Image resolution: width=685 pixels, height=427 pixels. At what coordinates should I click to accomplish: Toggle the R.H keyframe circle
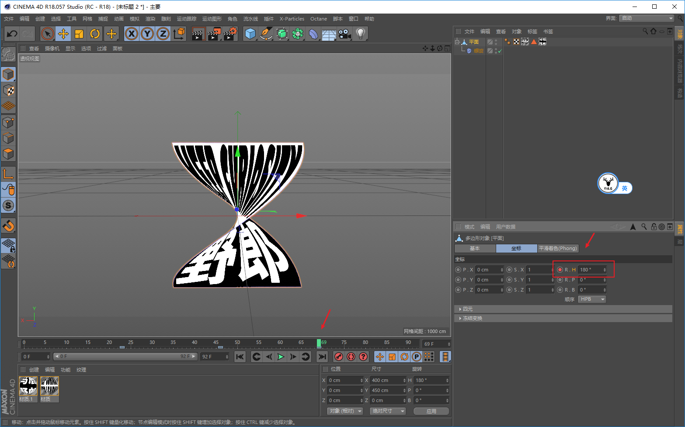click(560, 270)
